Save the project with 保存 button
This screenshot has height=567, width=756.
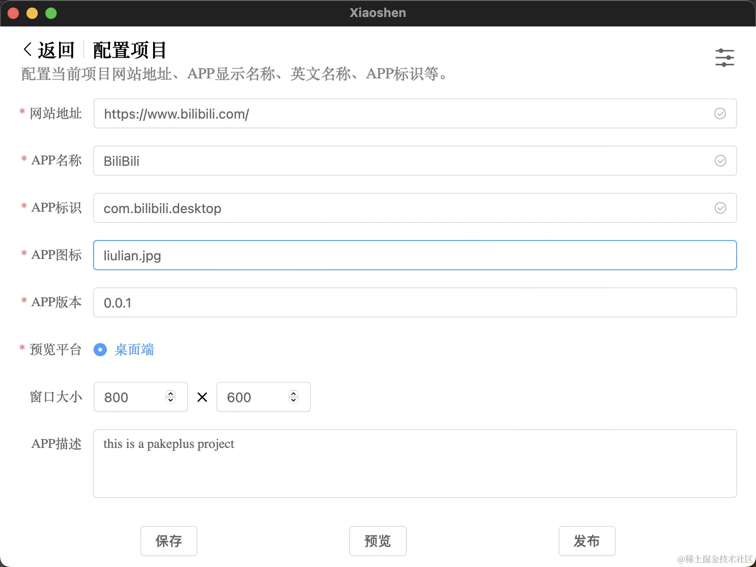pyautogui.click(x=169, y=541)
